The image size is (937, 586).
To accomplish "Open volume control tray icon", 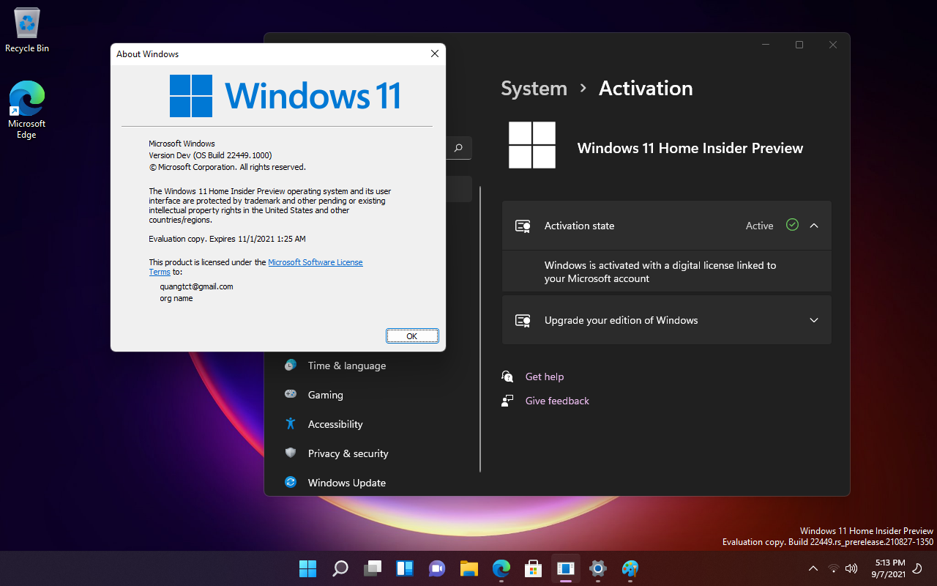I will [x=851, y=568].
